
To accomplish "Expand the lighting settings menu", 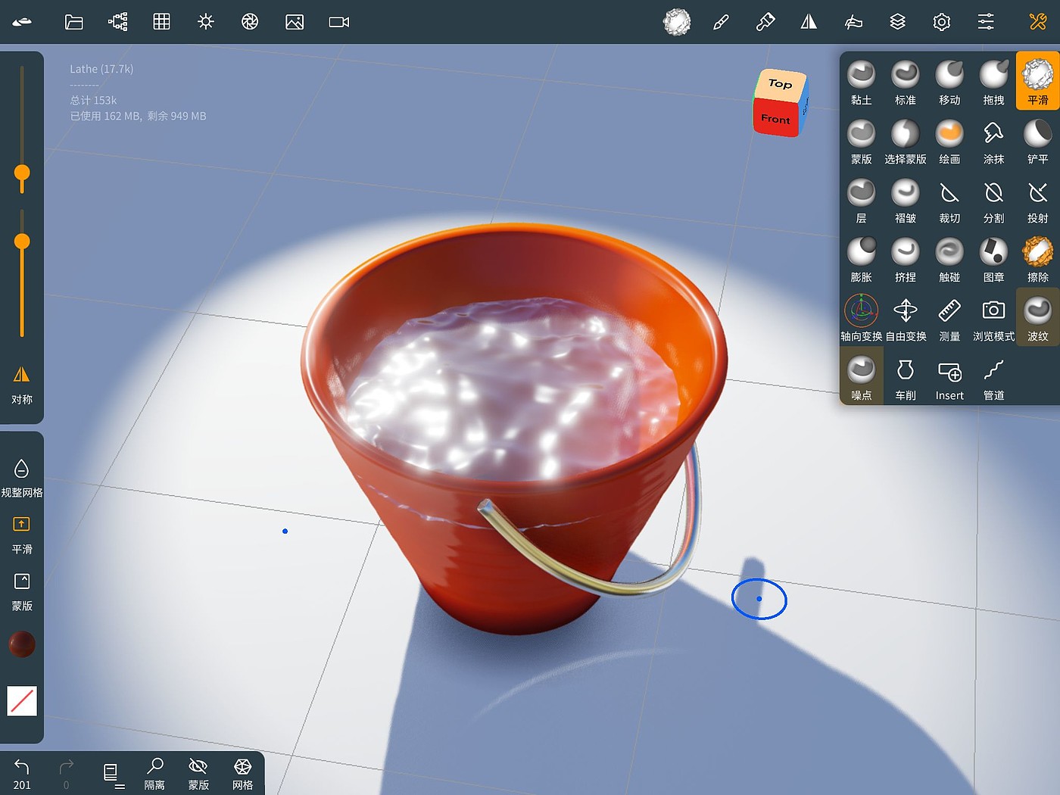I will click(x=206, y=22).
